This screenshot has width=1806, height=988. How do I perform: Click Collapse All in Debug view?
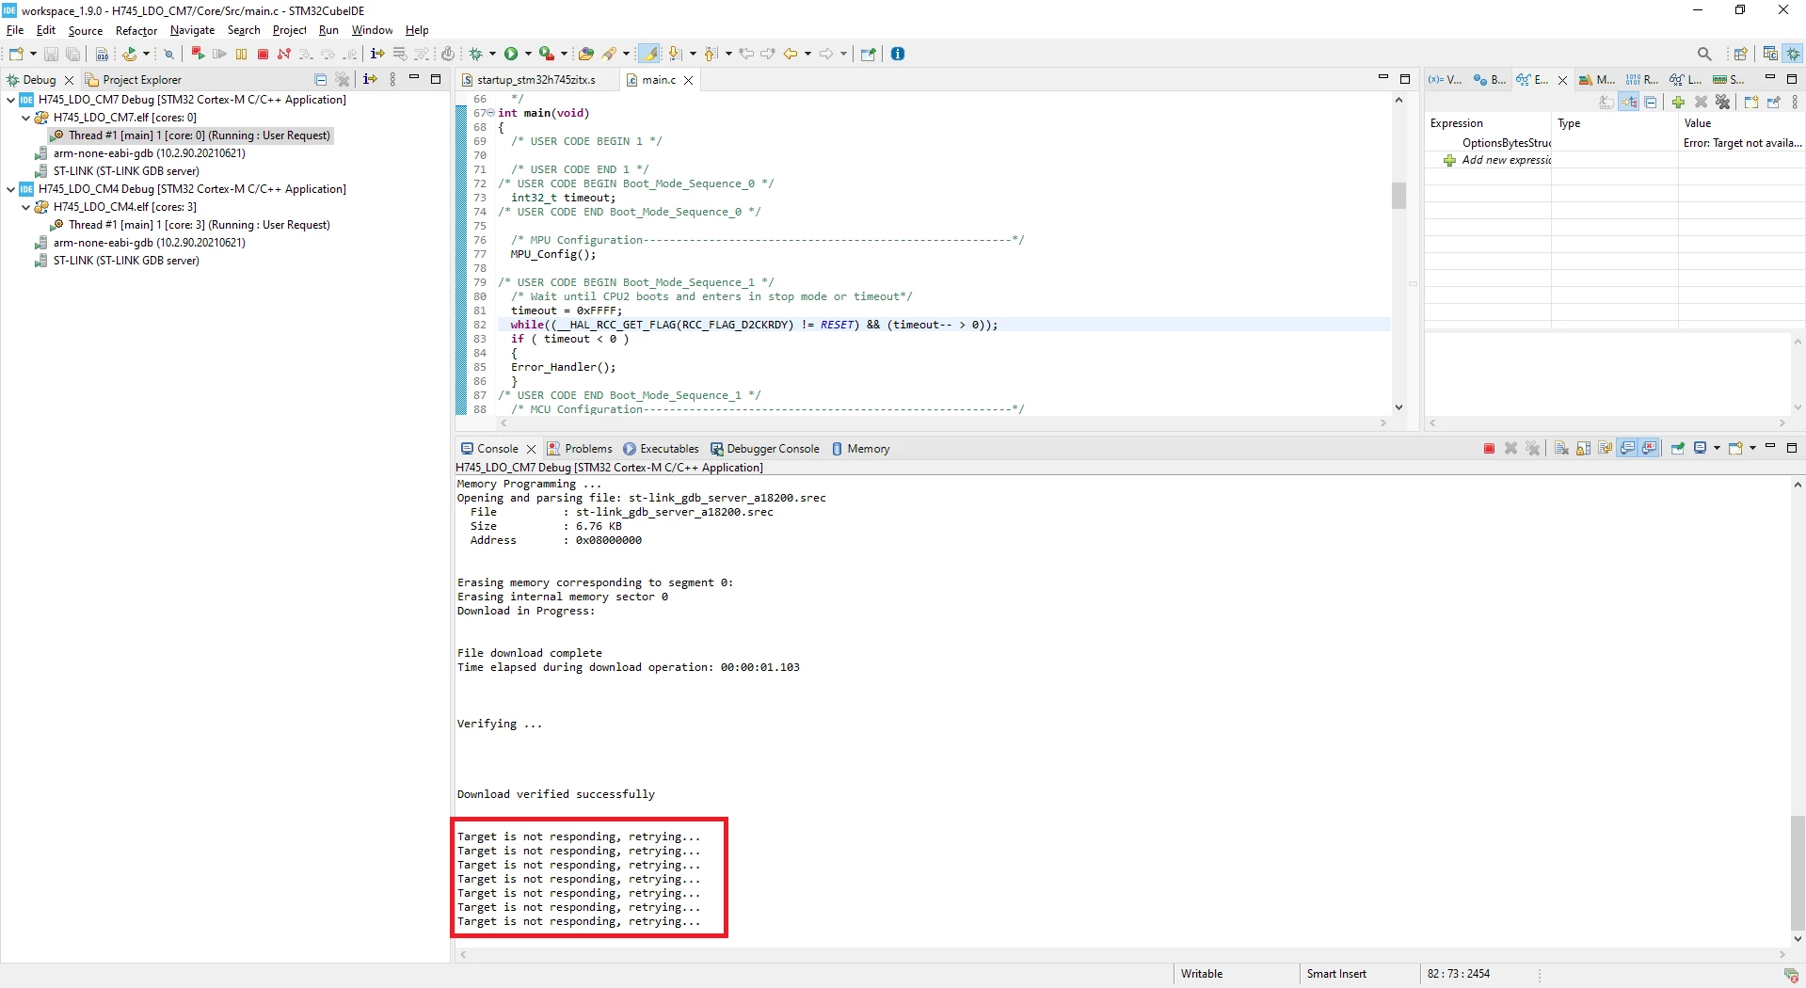(x=320, y=79)
